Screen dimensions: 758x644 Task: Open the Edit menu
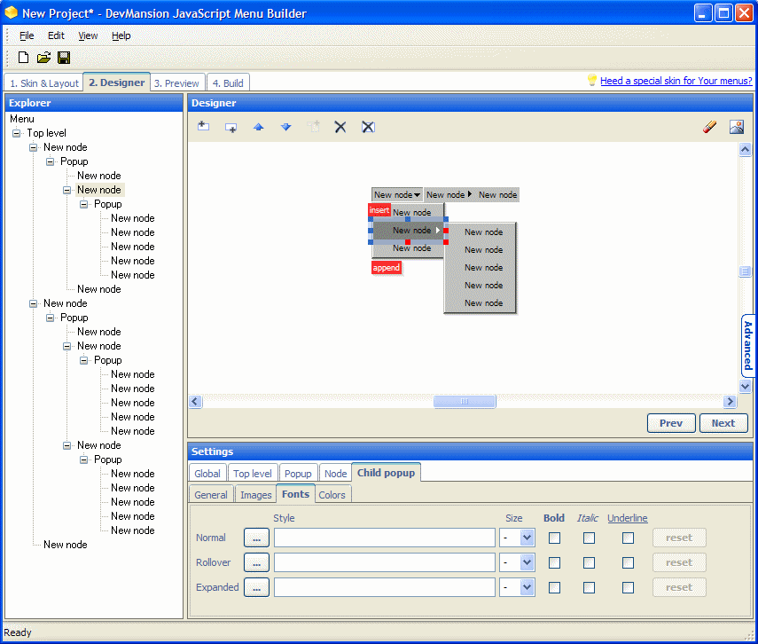pos(56,35)
